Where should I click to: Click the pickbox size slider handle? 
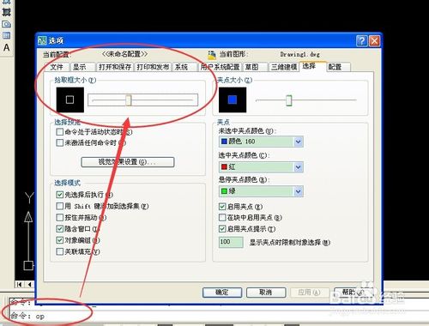pyautogui.click(x=129, y=100)
